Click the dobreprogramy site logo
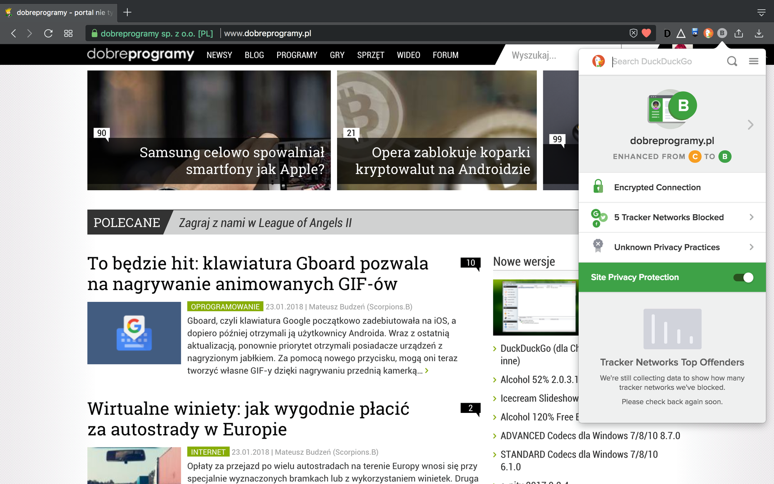The width and height of the screenshot is (774, 484). pyautogui.click(x=140, y=54)
